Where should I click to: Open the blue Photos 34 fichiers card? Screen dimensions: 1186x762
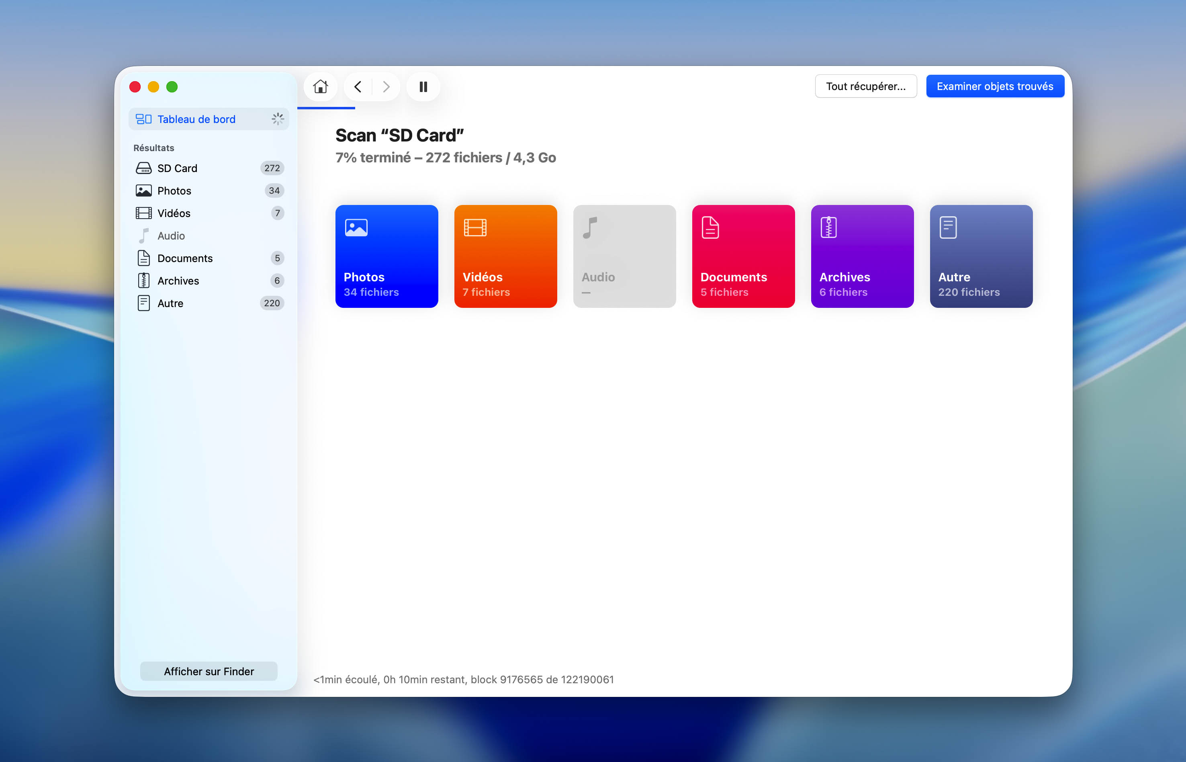[x=387, y=256]
